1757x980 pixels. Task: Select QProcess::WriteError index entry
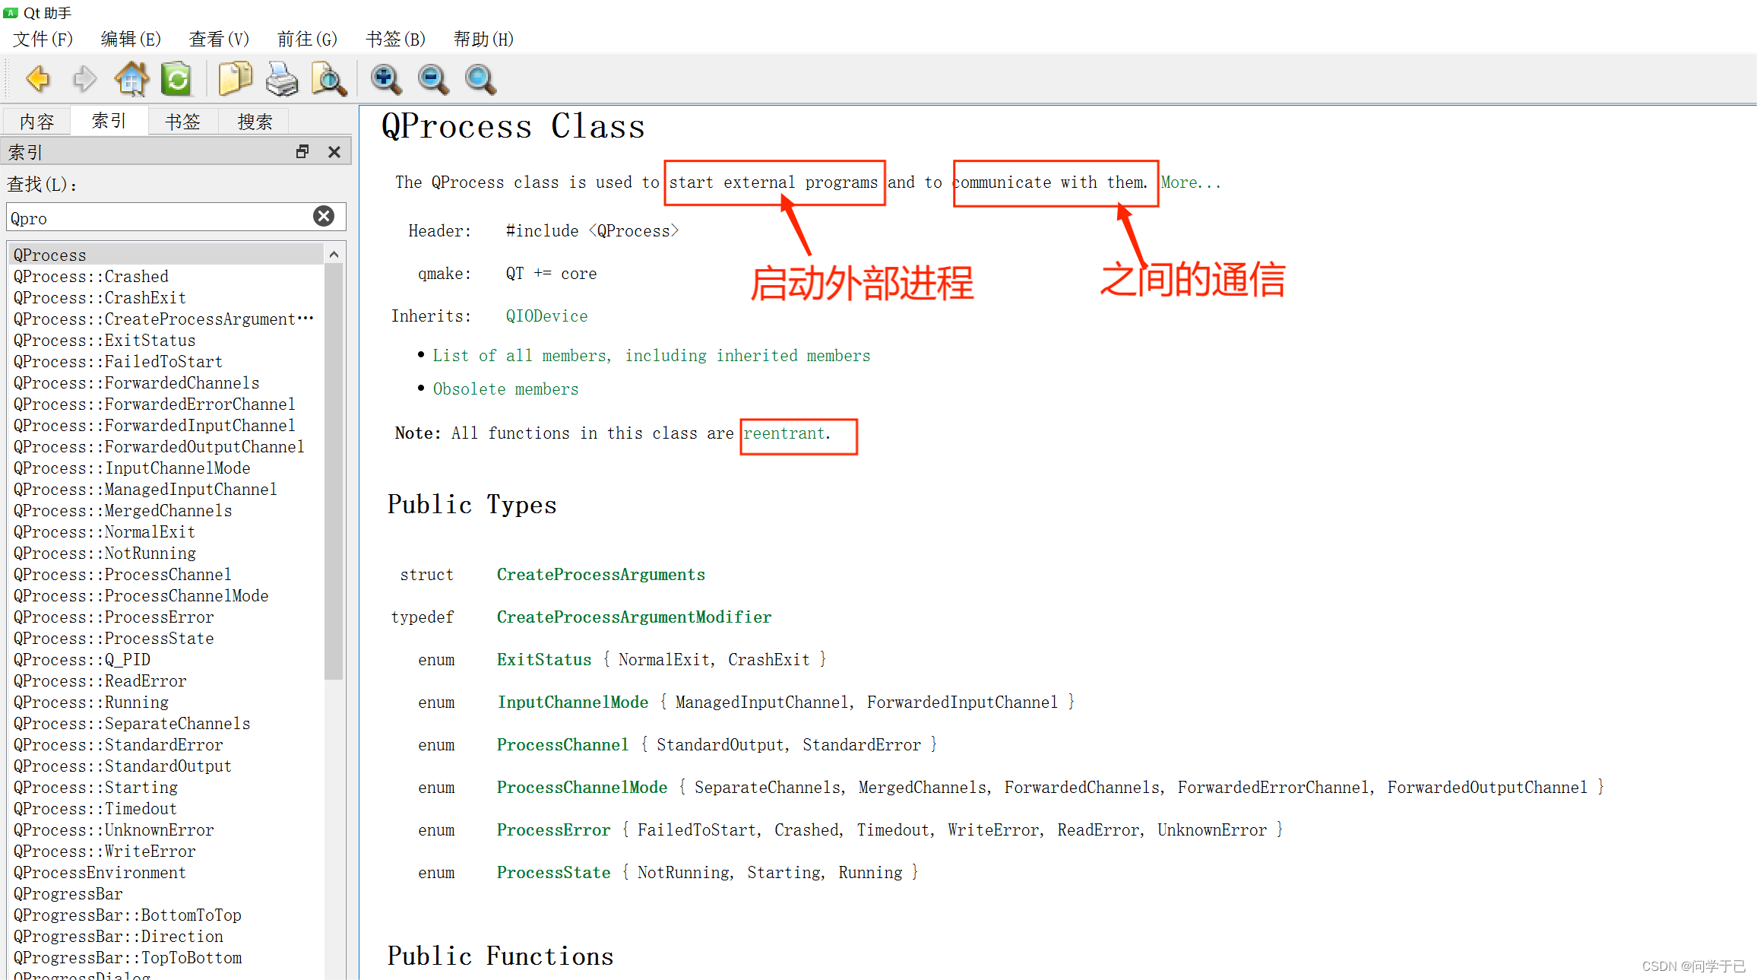pyautogui.click(x=166, y=852)
